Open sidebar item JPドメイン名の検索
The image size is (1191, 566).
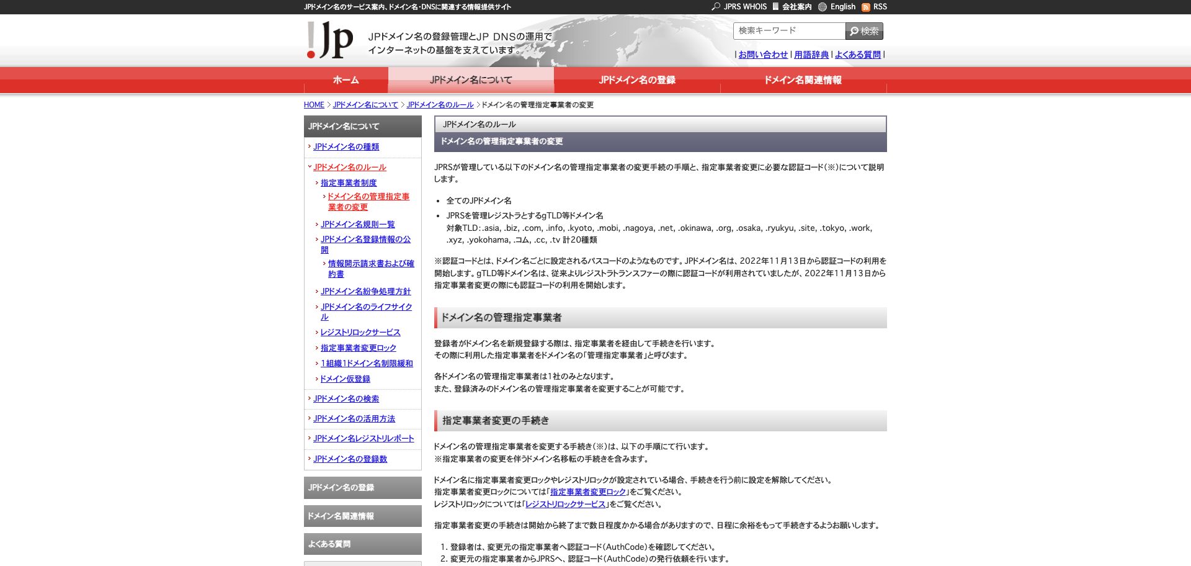346,399
